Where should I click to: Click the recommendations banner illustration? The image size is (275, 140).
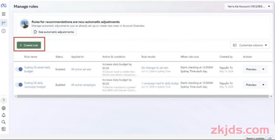pyautogui.click(x=25, y=24)
